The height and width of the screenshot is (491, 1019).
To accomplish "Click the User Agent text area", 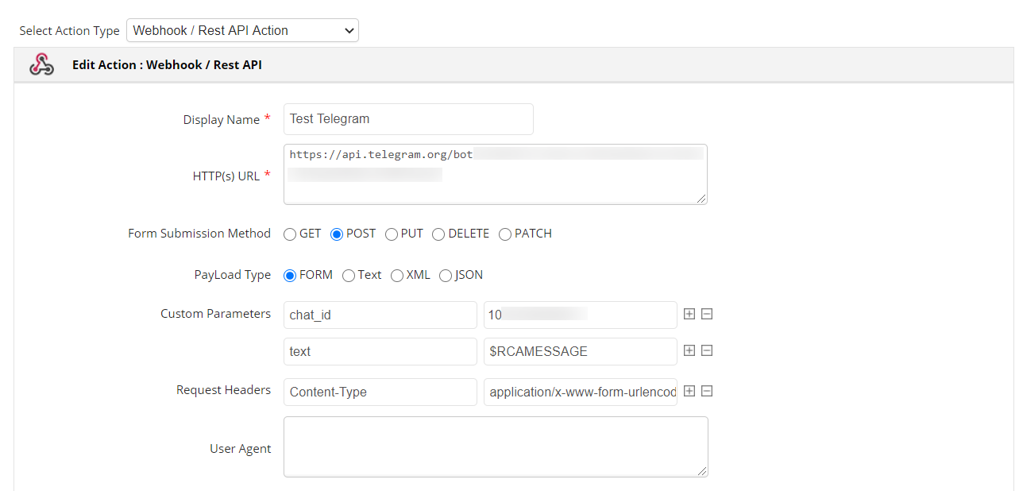I will [495, 447].
